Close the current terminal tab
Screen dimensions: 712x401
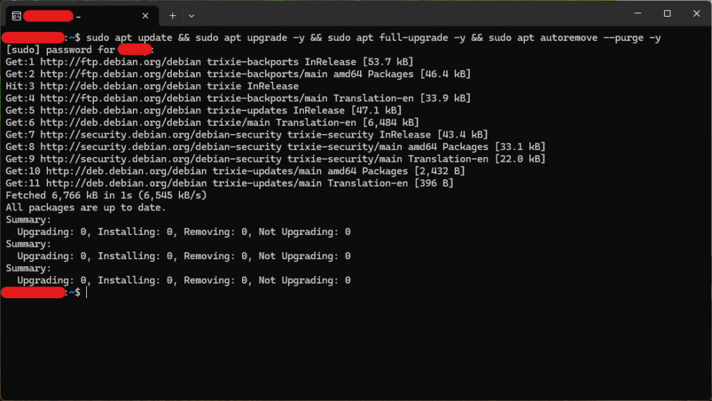click(x=145, y=16)
